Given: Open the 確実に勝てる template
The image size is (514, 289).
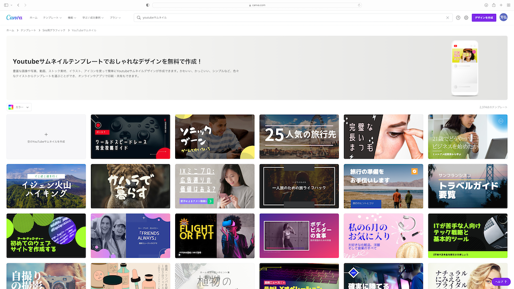Looking at the screenshot, I should 383,276.
